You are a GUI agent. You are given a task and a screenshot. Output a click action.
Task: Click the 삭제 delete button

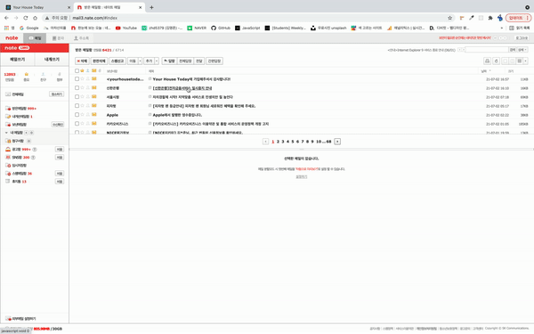tap(82, 61)
